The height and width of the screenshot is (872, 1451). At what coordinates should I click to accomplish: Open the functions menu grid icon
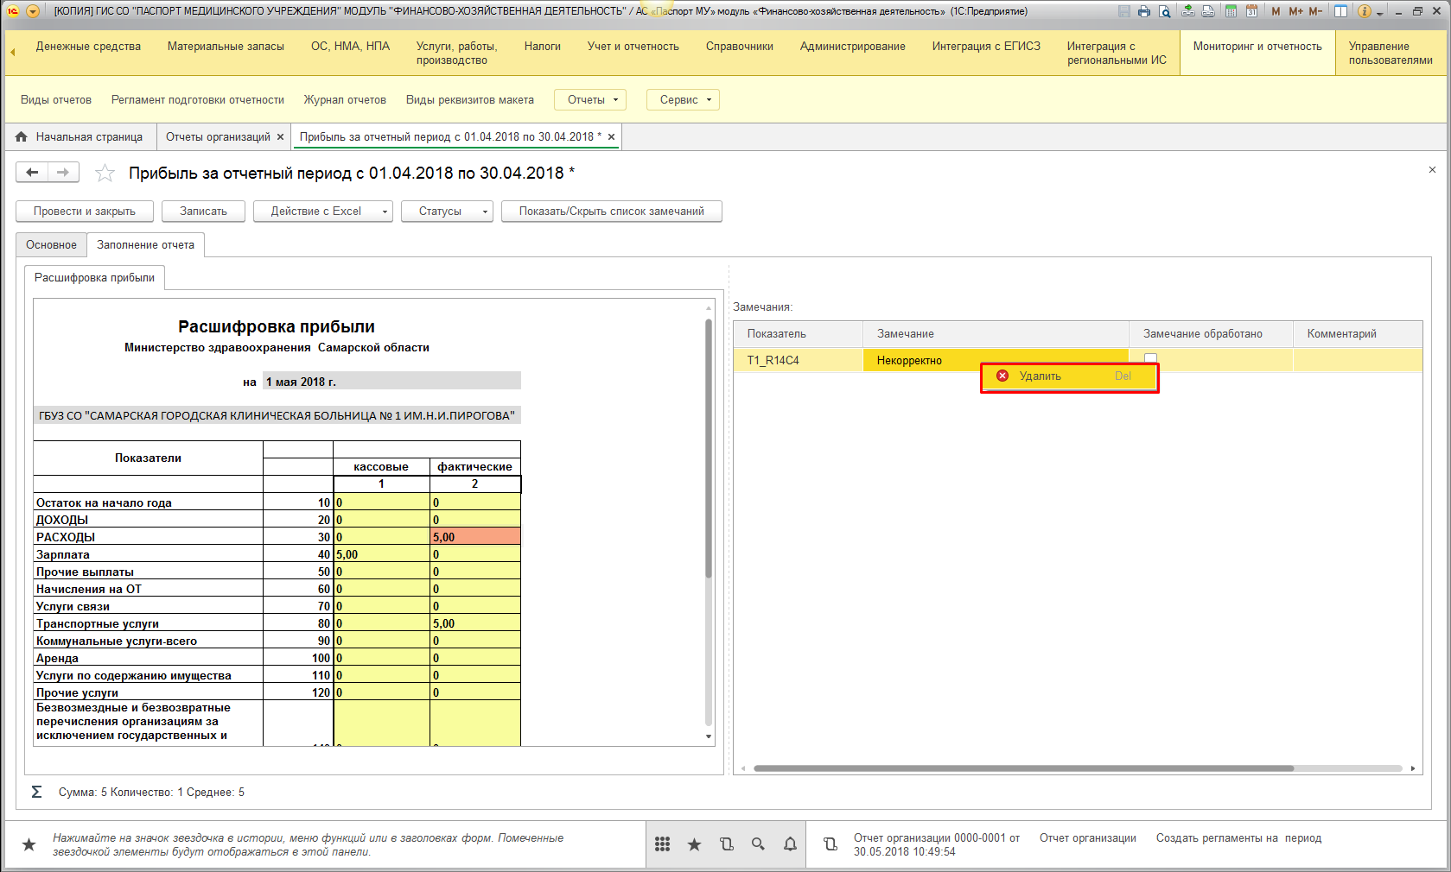click(662, 844)
